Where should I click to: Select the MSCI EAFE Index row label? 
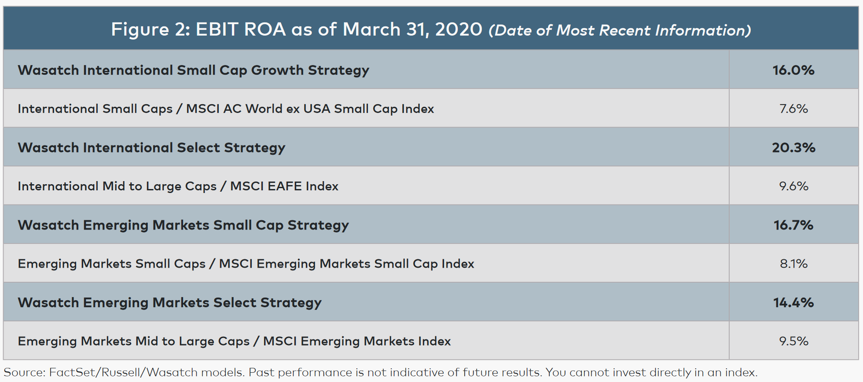(178, 186)
